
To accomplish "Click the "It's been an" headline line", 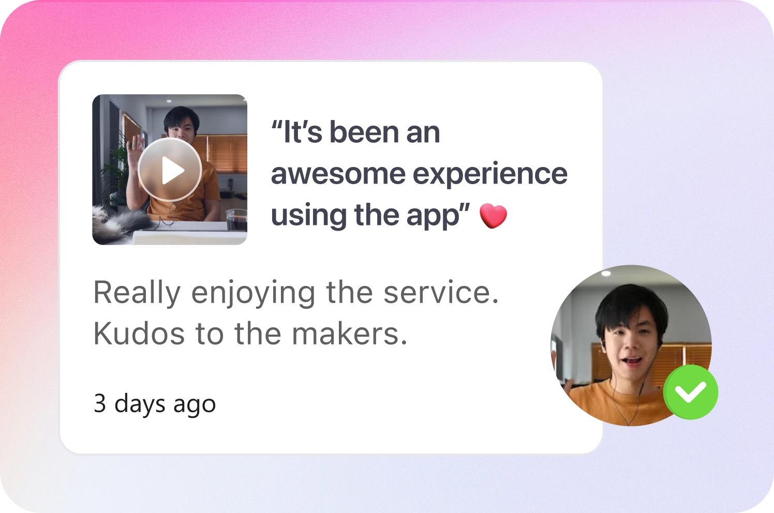I will click(x=355, y=132).
